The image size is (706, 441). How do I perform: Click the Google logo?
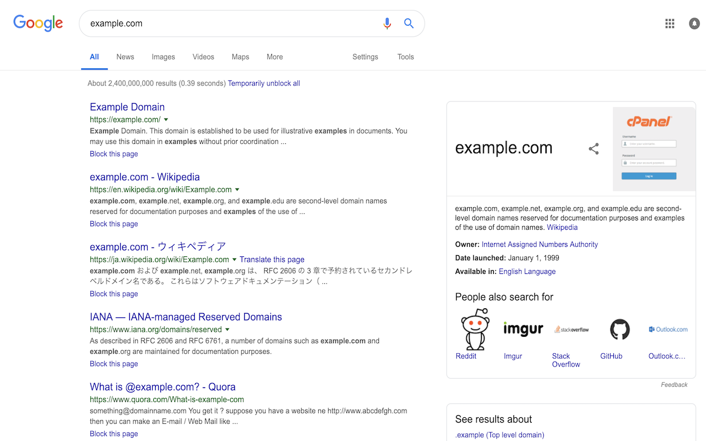pos(38,23)
